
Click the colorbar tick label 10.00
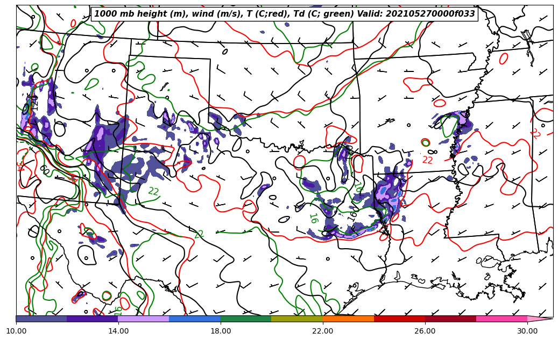16,331
